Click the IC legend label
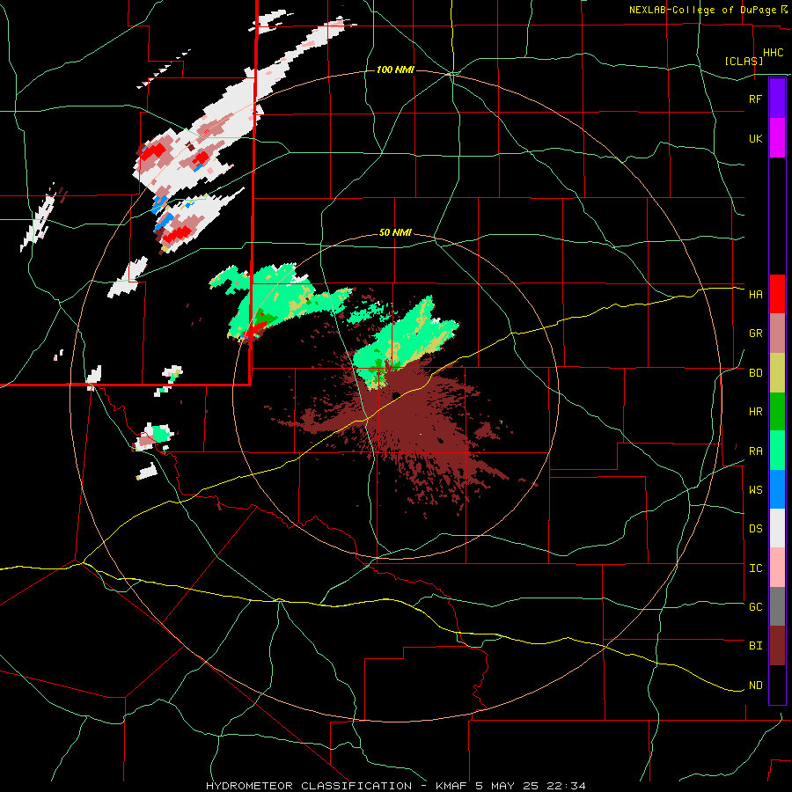 coord(755,568)
